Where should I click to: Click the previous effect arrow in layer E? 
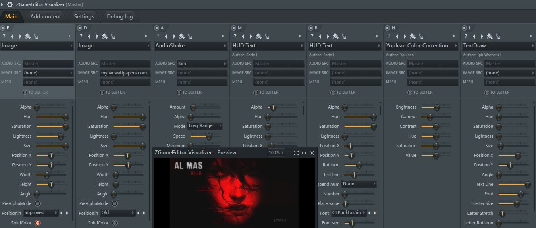(12, 36)
